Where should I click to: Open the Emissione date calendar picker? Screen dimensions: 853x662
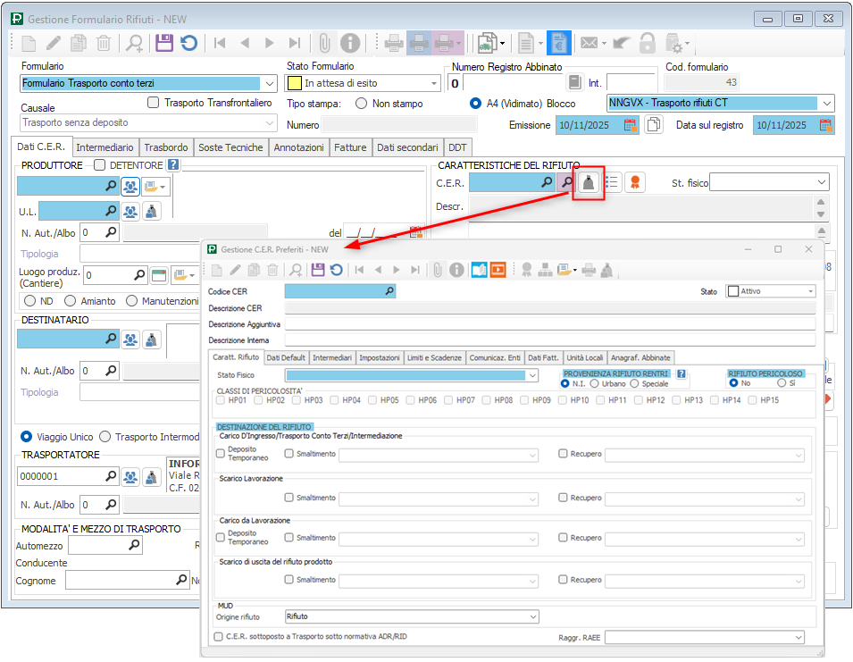click(631, 125)
